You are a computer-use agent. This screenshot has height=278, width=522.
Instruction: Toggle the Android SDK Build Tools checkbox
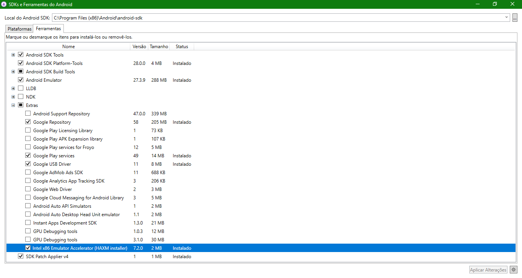pyautogui.click(x=21, y=71)
